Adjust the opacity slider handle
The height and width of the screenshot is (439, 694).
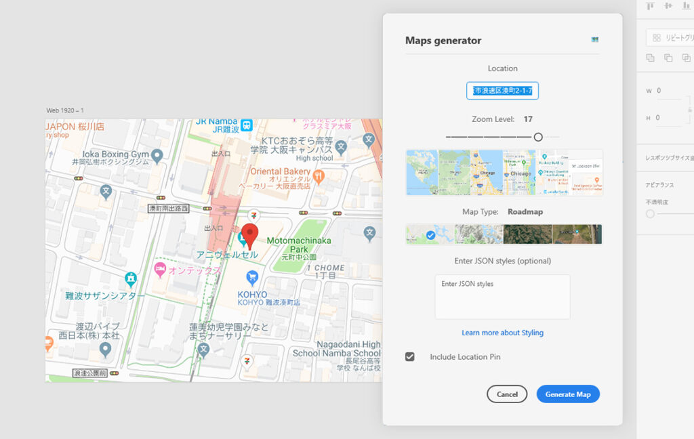pyautogui.click(x=650, y=214)
